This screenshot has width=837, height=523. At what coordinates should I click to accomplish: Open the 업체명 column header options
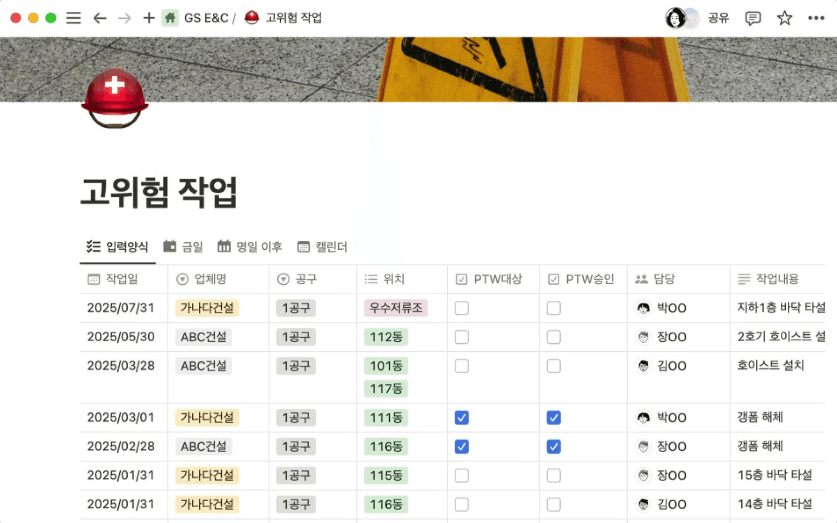(210, 279)
